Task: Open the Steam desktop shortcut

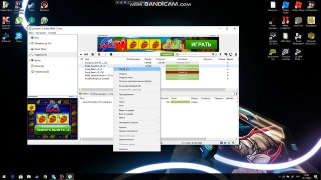Action: tap(31, 6)
